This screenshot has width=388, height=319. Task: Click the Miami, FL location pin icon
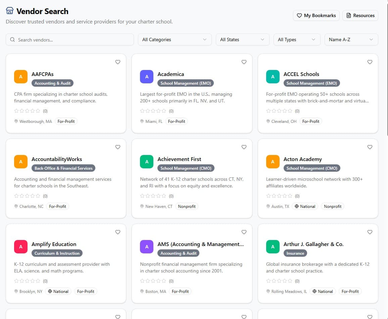pos(142,121)
